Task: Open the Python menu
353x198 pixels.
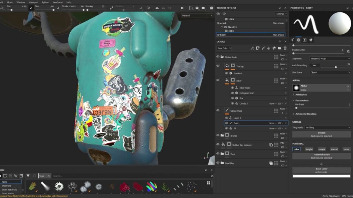Action: pos(46,2)
